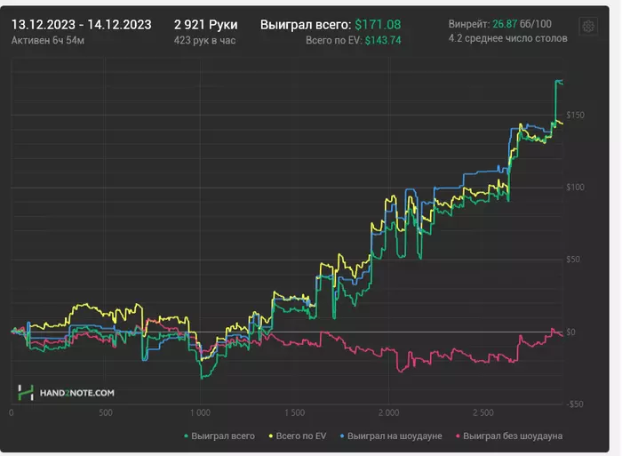The height and width of the screenshot is (456, 622).
Task: Click the '423 рук в час' text
Action: [x=204, y=40]
